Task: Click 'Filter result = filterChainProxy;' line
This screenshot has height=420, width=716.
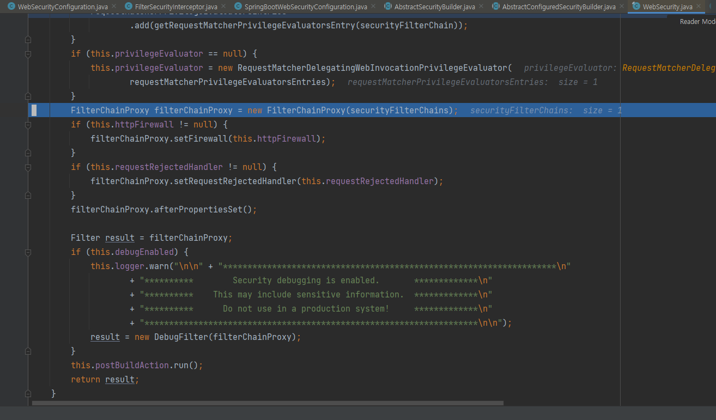Action: click(152, 238)
